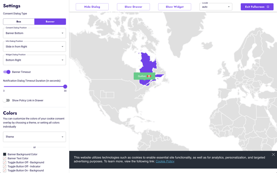
Task: Click the Canada flag icon on Québec label
Action: (x=149, y=76)
